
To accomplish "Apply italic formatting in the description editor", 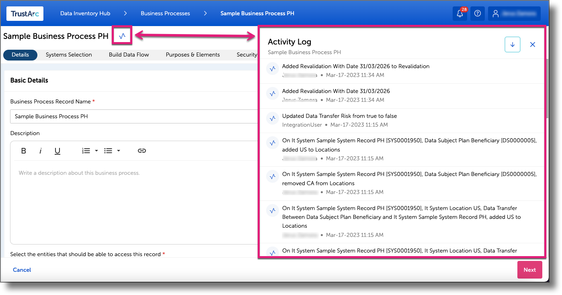I will [41, 151].
